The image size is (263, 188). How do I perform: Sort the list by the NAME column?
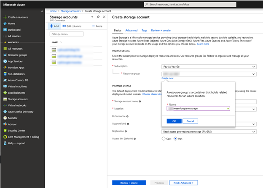(55, 42)
